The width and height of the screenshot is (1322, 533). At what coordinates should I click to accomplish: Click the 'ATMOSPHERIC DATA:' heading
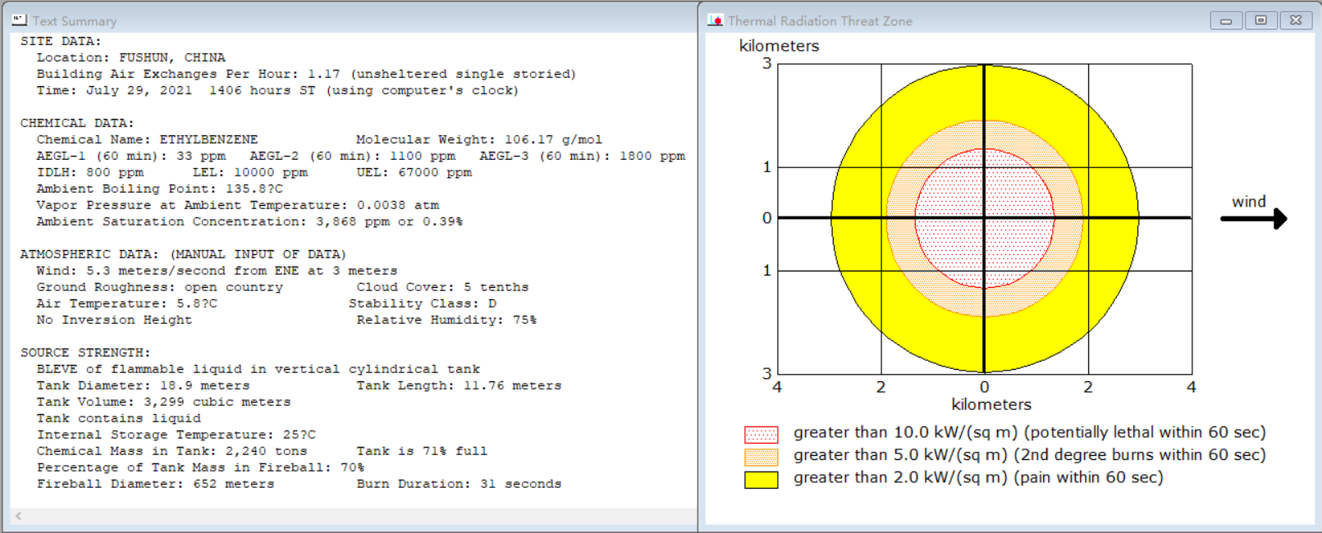tap(183, 254)
